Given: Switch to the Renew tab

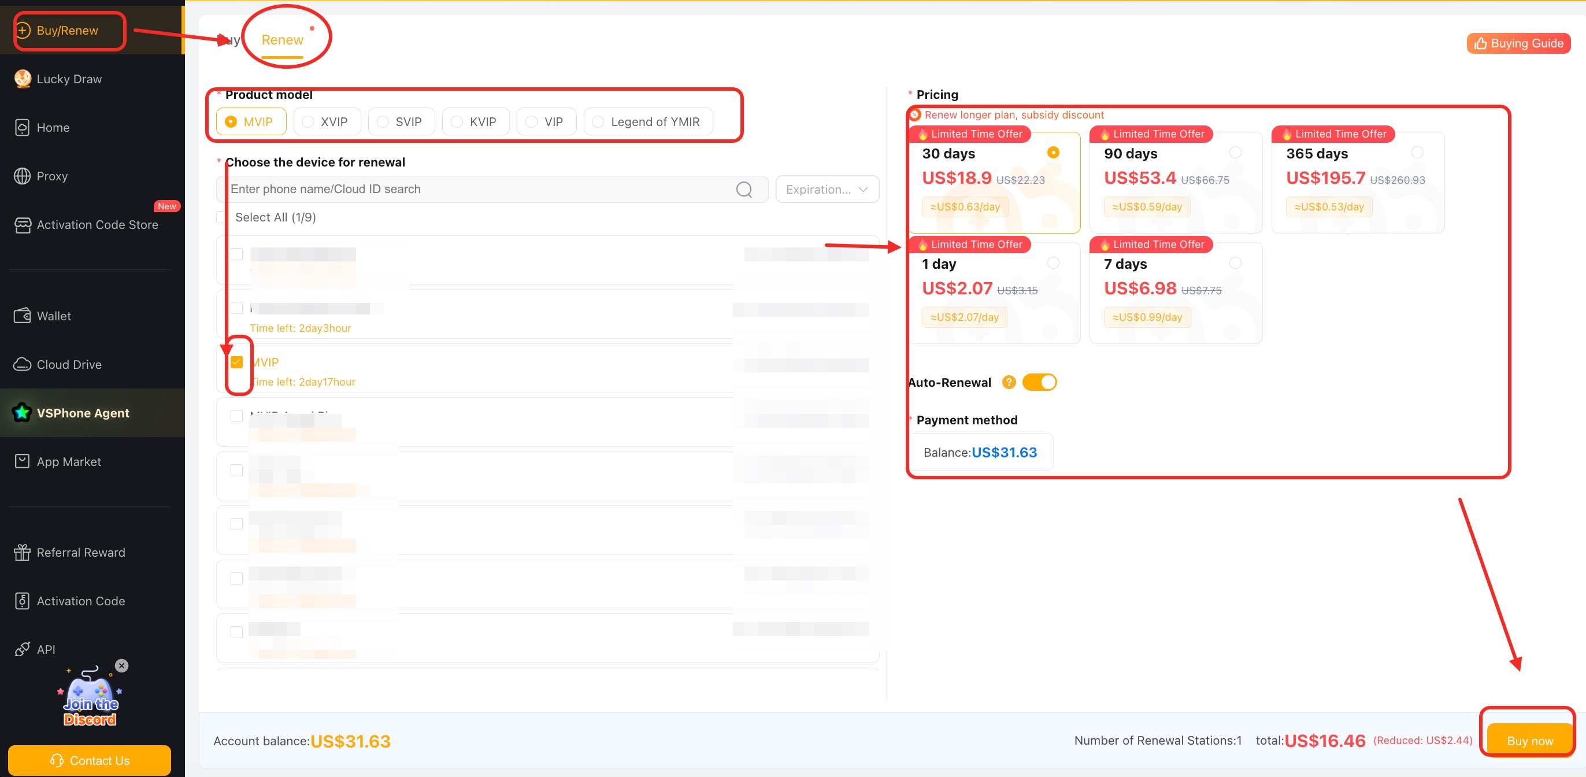Looking at the screenshot, I should (x=282, y=40).
